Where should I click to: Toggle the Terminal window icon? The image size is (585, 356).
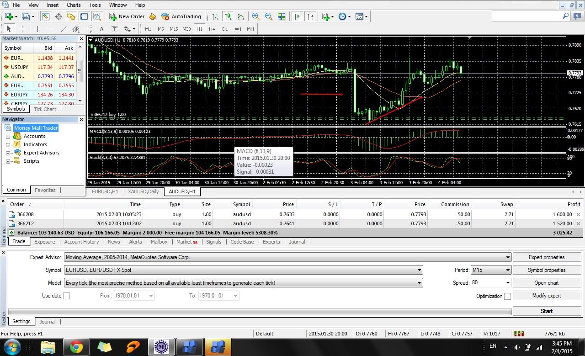(x=84, y=16)
